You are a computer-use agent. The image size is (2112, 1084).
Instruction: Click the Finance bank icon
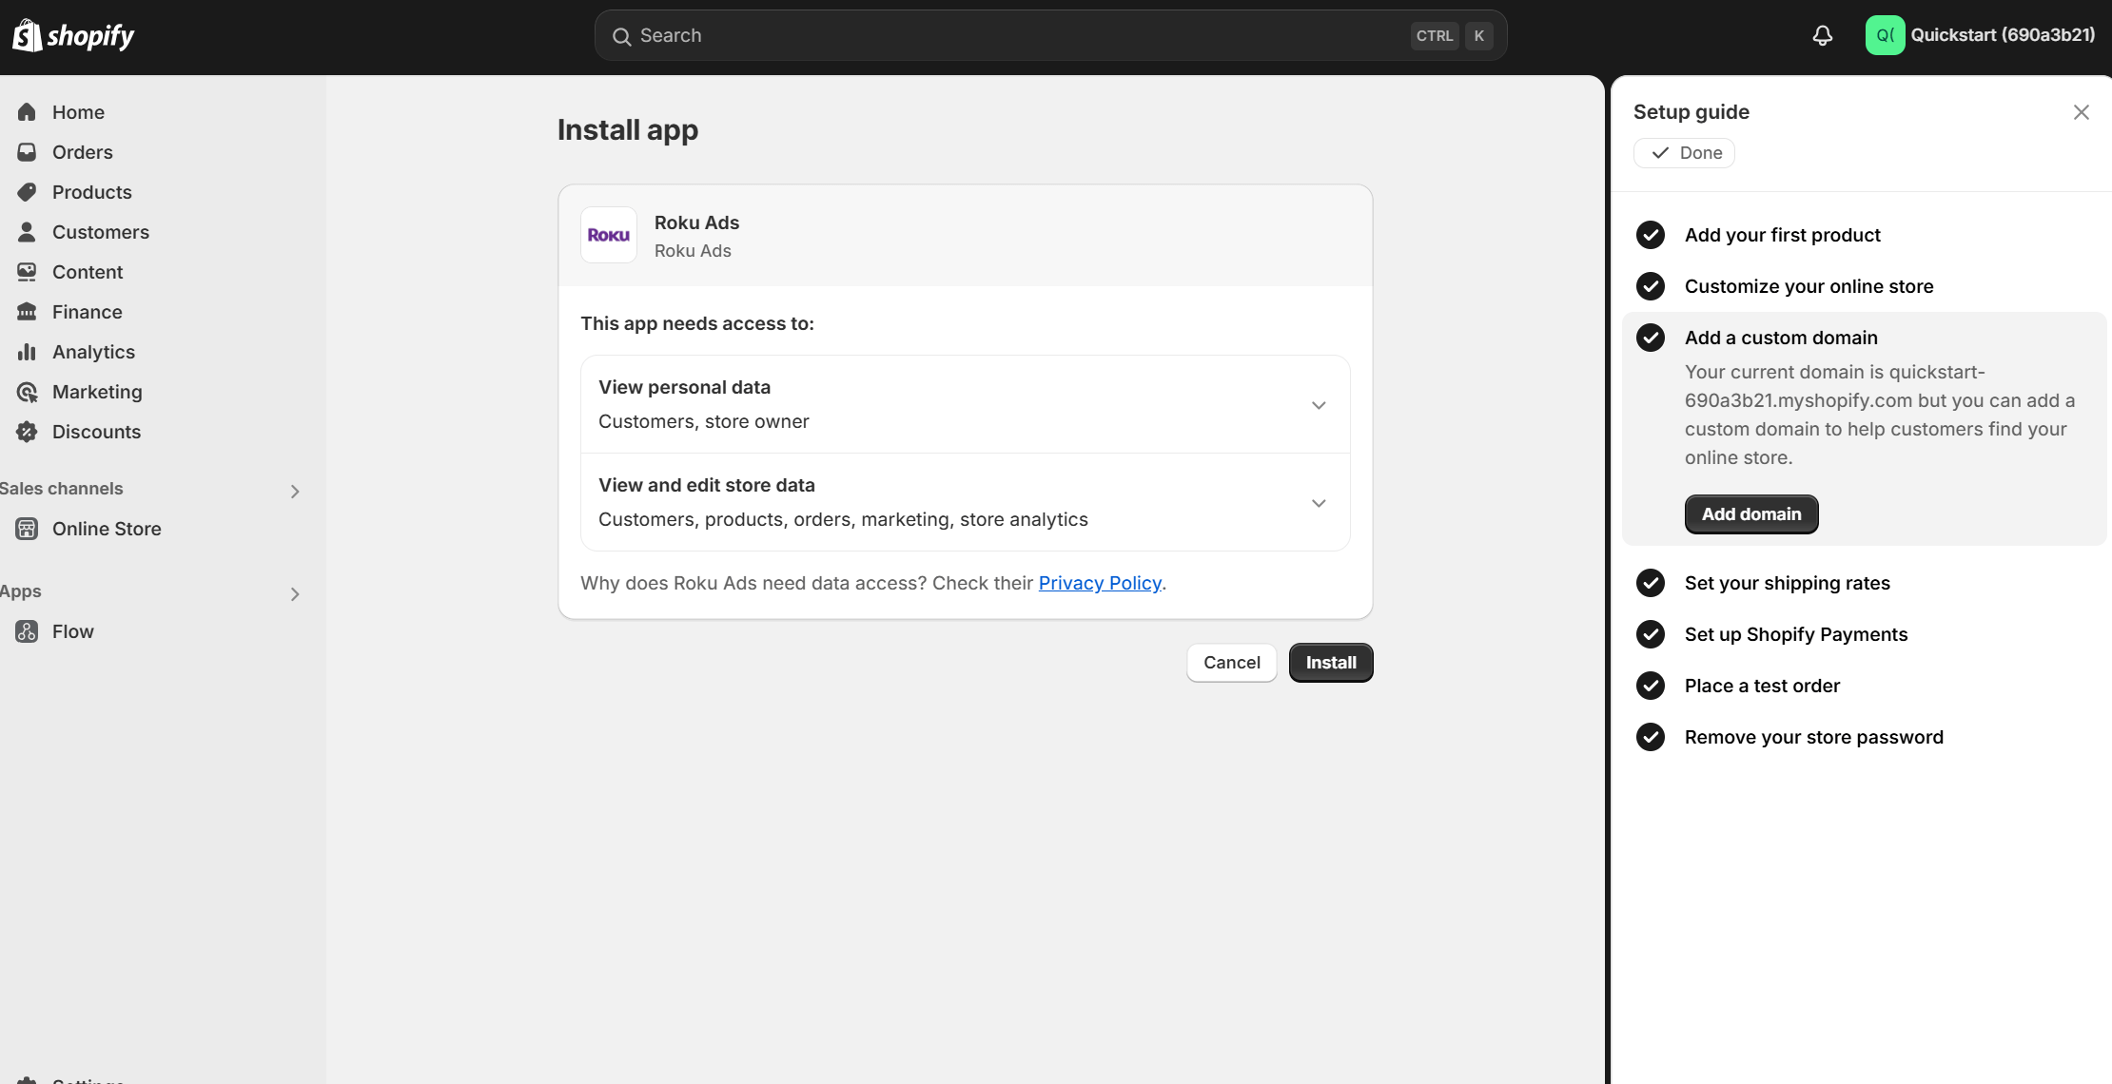[27, 312]
